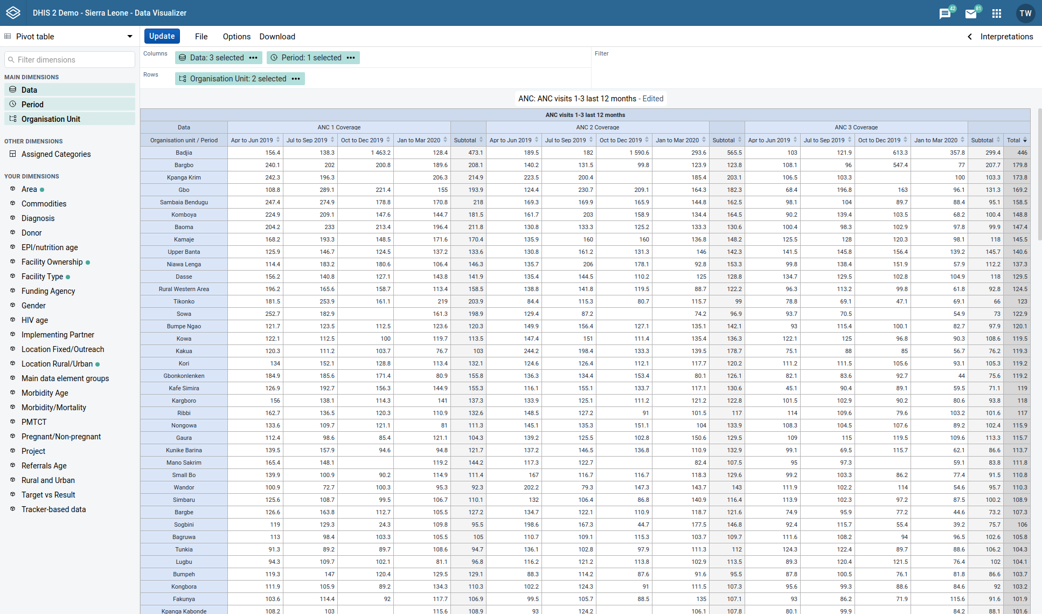Click the DHIS2 logo icon

(13, 13)
